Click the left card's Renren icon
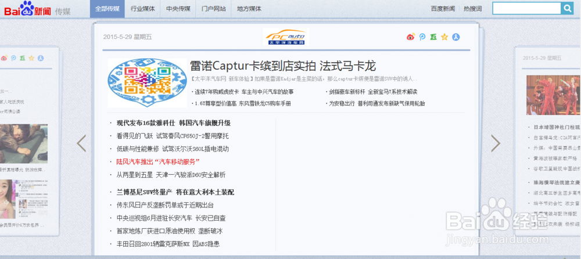581x259 pixels. click(41, 58)
